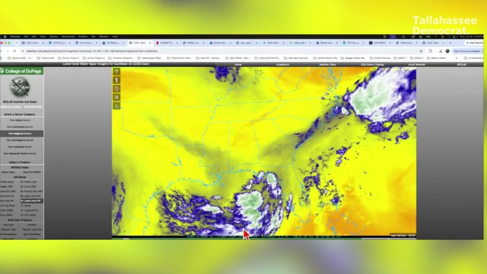Open the Window menu

coord(104,37)
